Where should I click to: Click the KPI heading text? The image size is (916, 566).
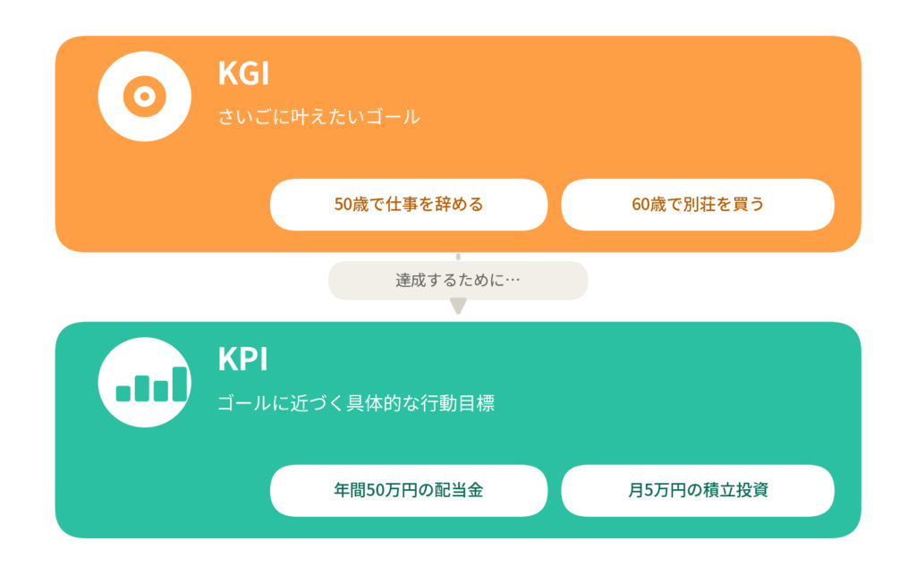(242, 359)
